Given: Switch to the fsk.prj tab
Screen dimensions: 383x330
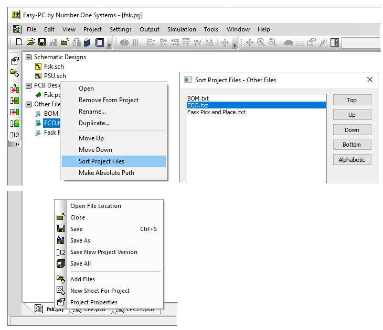Looking at the screenshot, I should tap(50, 309).
